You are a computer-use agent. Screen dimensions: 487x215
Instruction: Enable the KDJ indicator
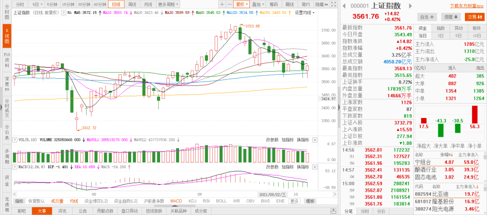(193, 201)
